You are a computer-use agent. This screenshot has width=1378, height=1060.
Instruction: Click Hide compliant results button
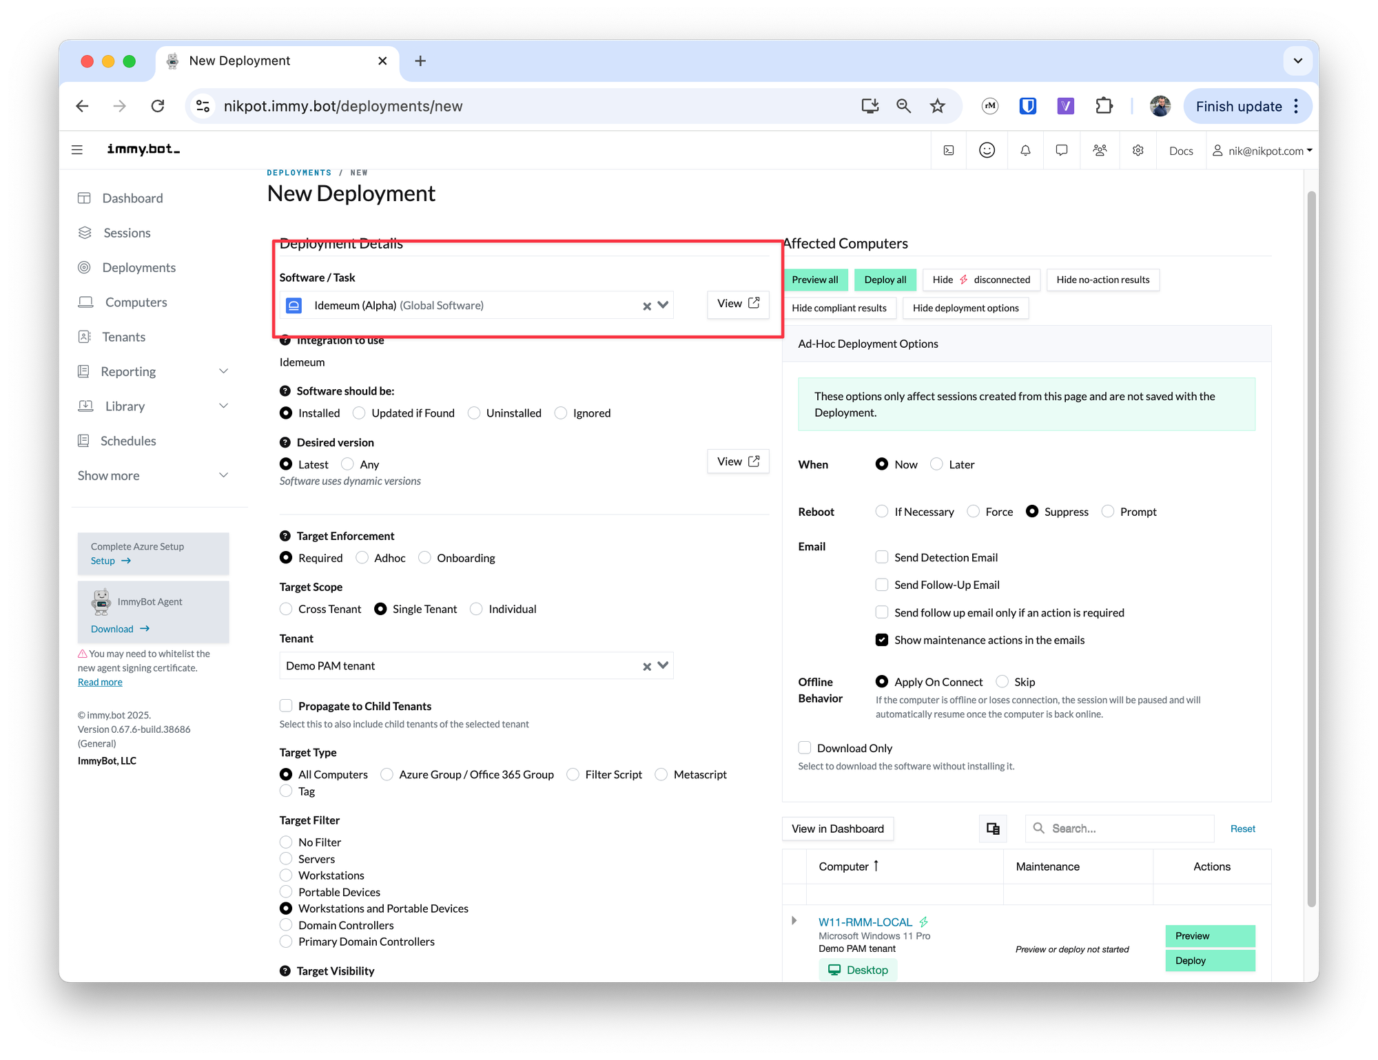(x=839, y=308)
